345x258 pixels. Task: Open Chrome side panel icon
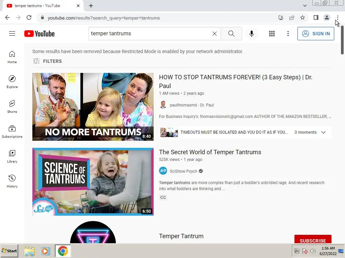316,17
